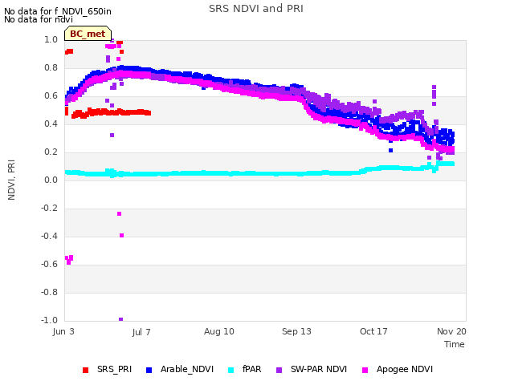Click the 0.2 y-axis tick label
Viewport: 514px width, 385px height.
(x=51, y=152)
